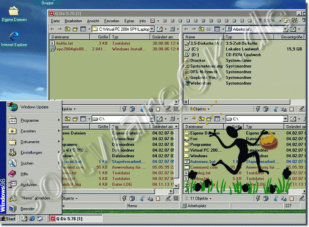
Task: Go back in the top-left panel
Action: 52,29
